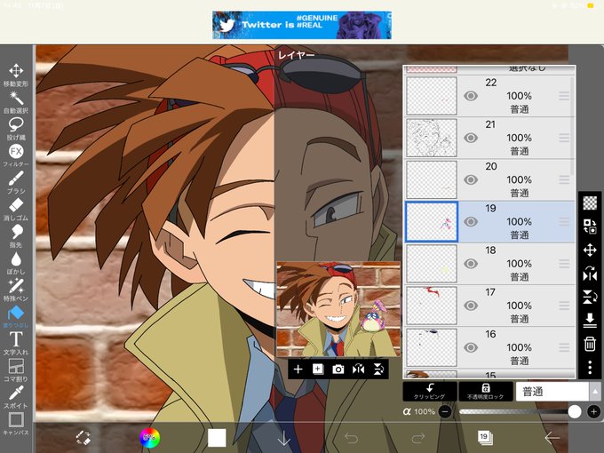Import a photo with the camera icon
This screenshot has height=453, width=604.
pos(338,370)
